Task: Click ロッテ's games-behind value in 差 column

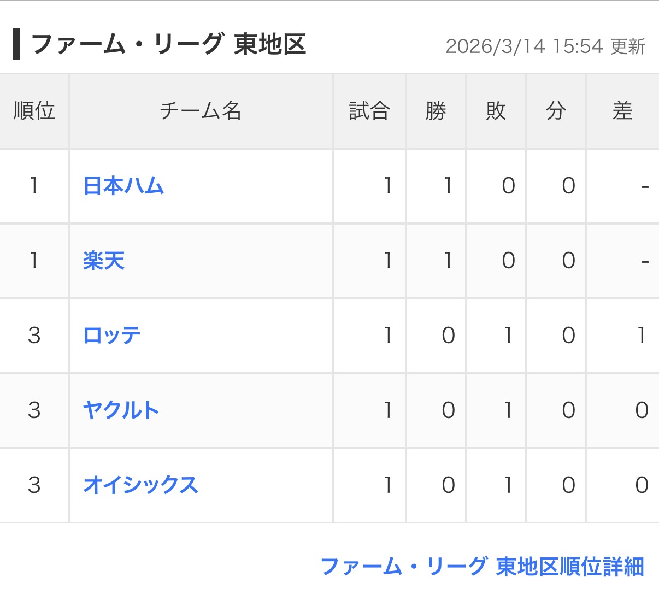Action: point(642,336)
